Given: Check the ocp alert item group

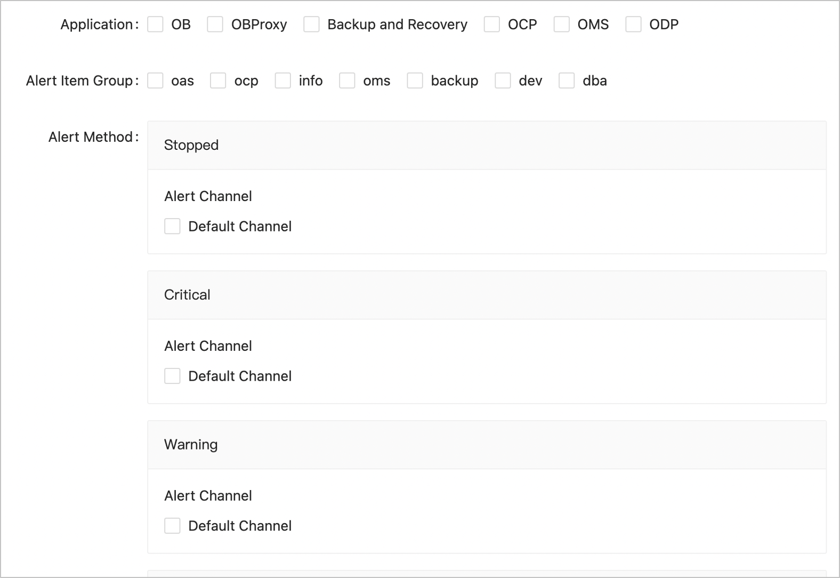Looking at the screenshot, I should point(218,81).
